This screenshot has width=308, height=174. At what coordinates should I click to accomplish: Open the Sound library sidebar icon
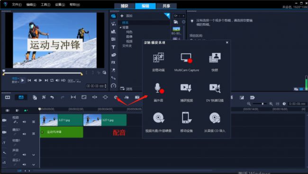[113, 24]
